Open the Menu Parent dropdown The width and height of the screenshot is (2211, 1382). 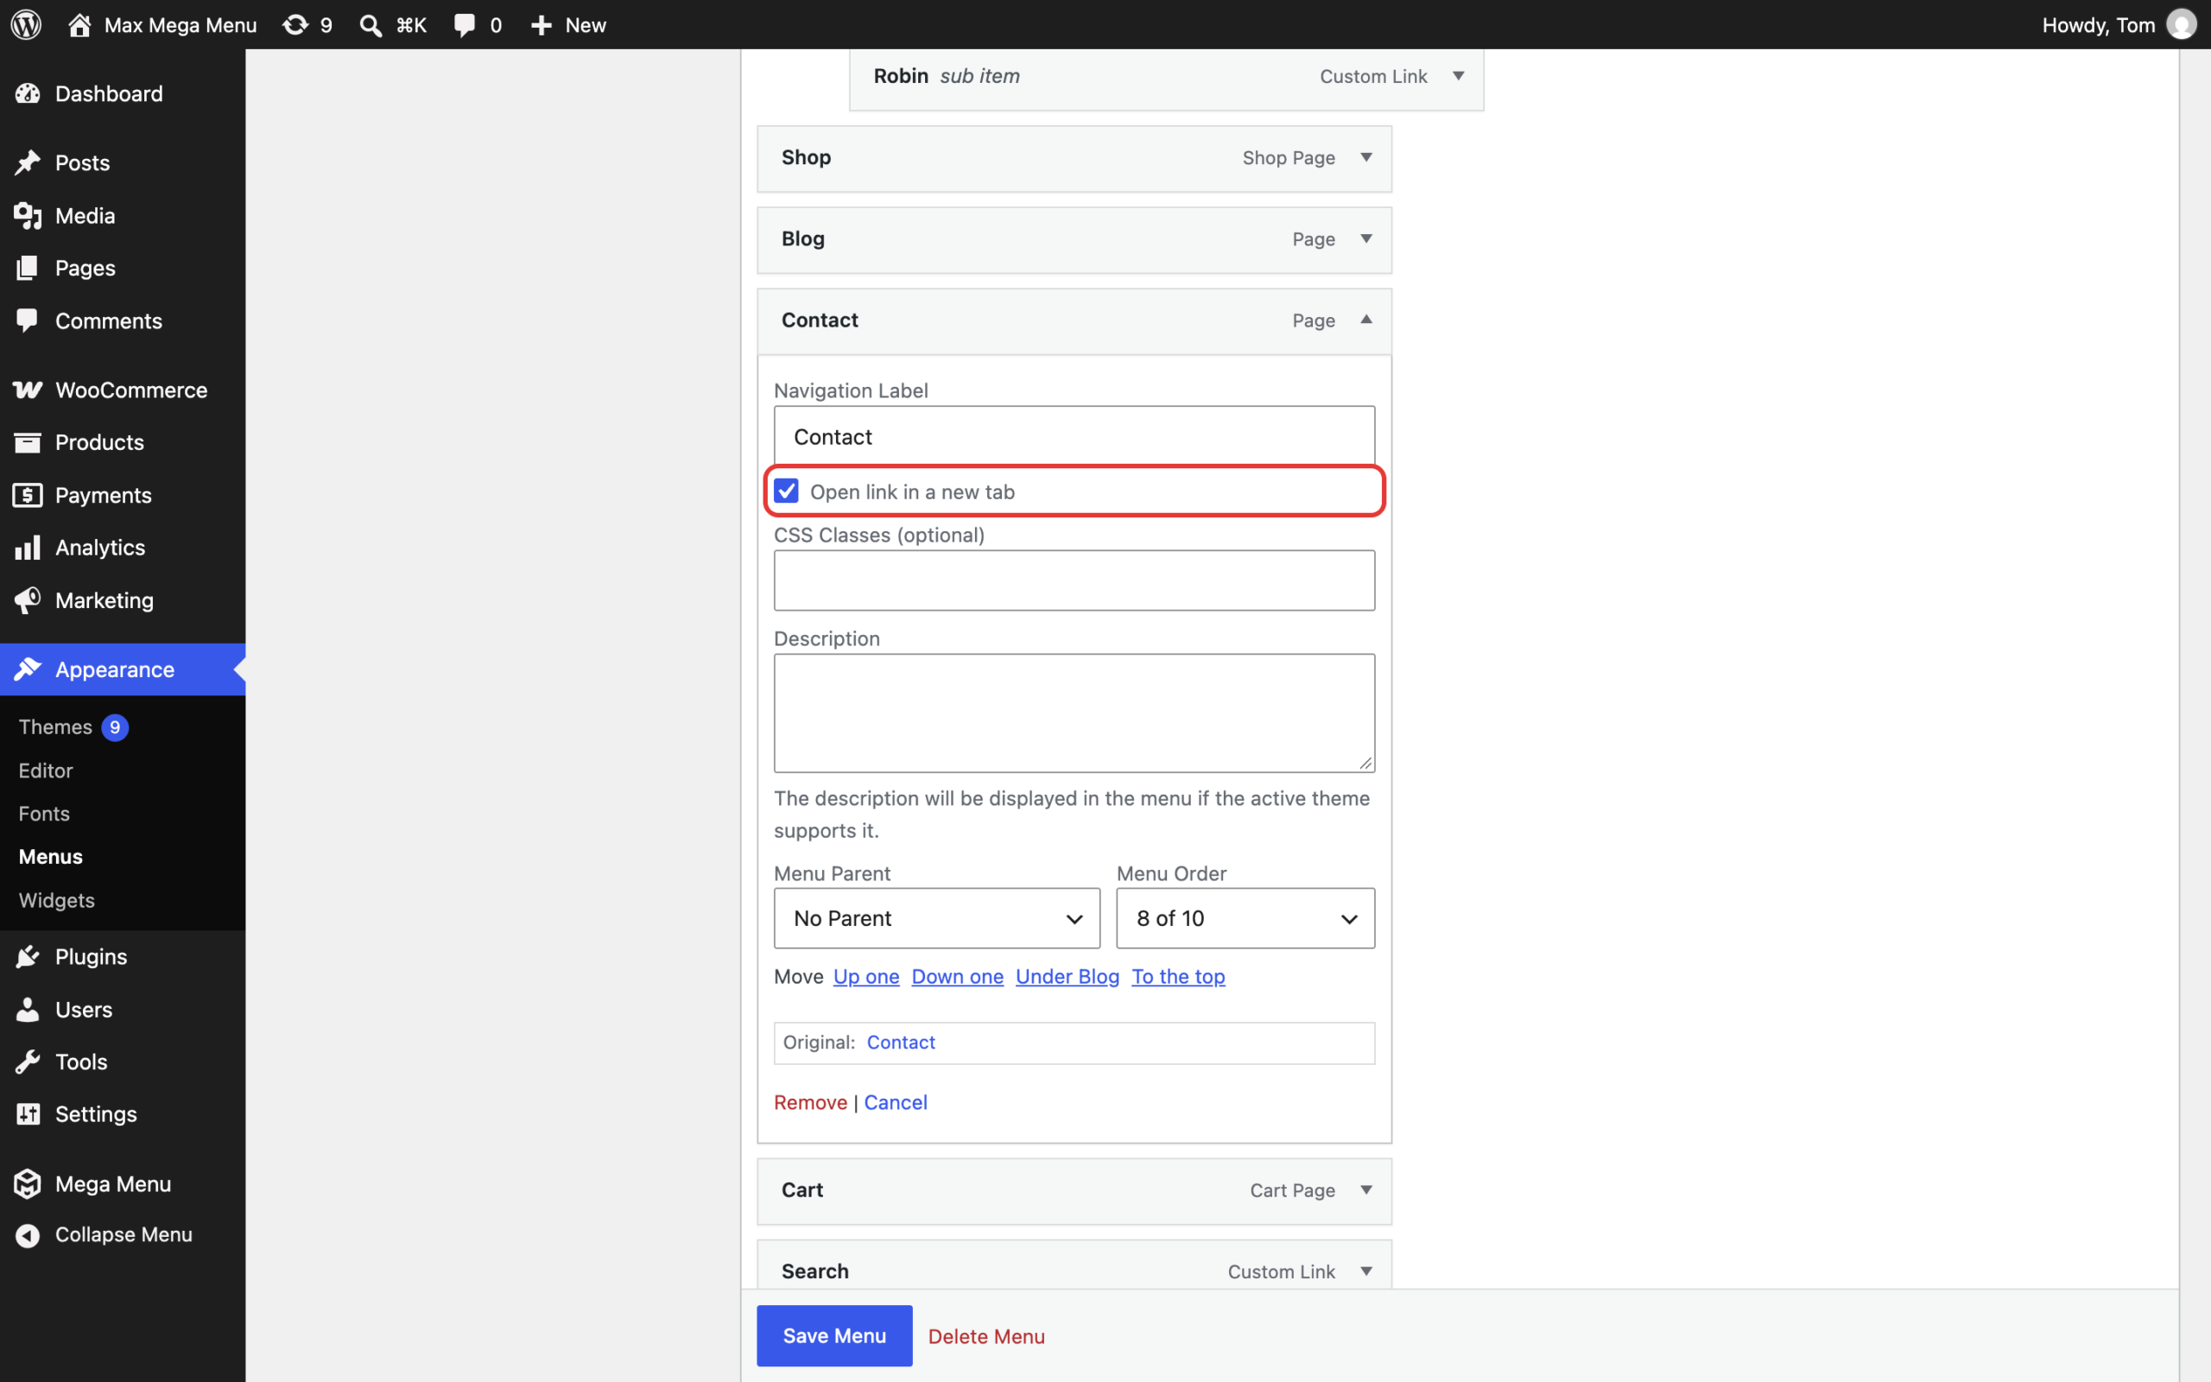point(936,918)
